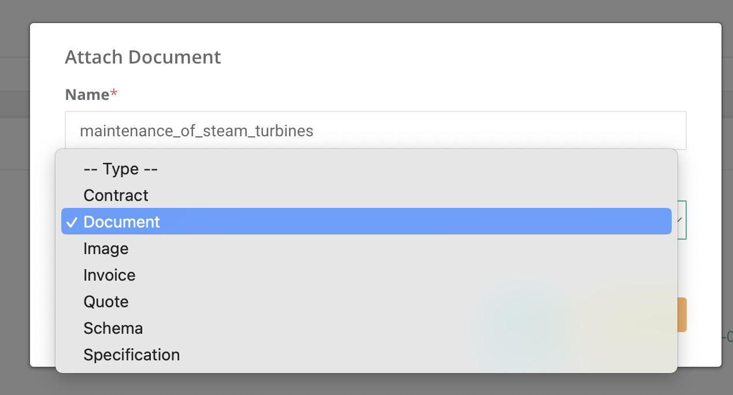Click the green text right of the modal
Image resolution: width=733 pixels, height=395 pixels.
pos(728,336)
